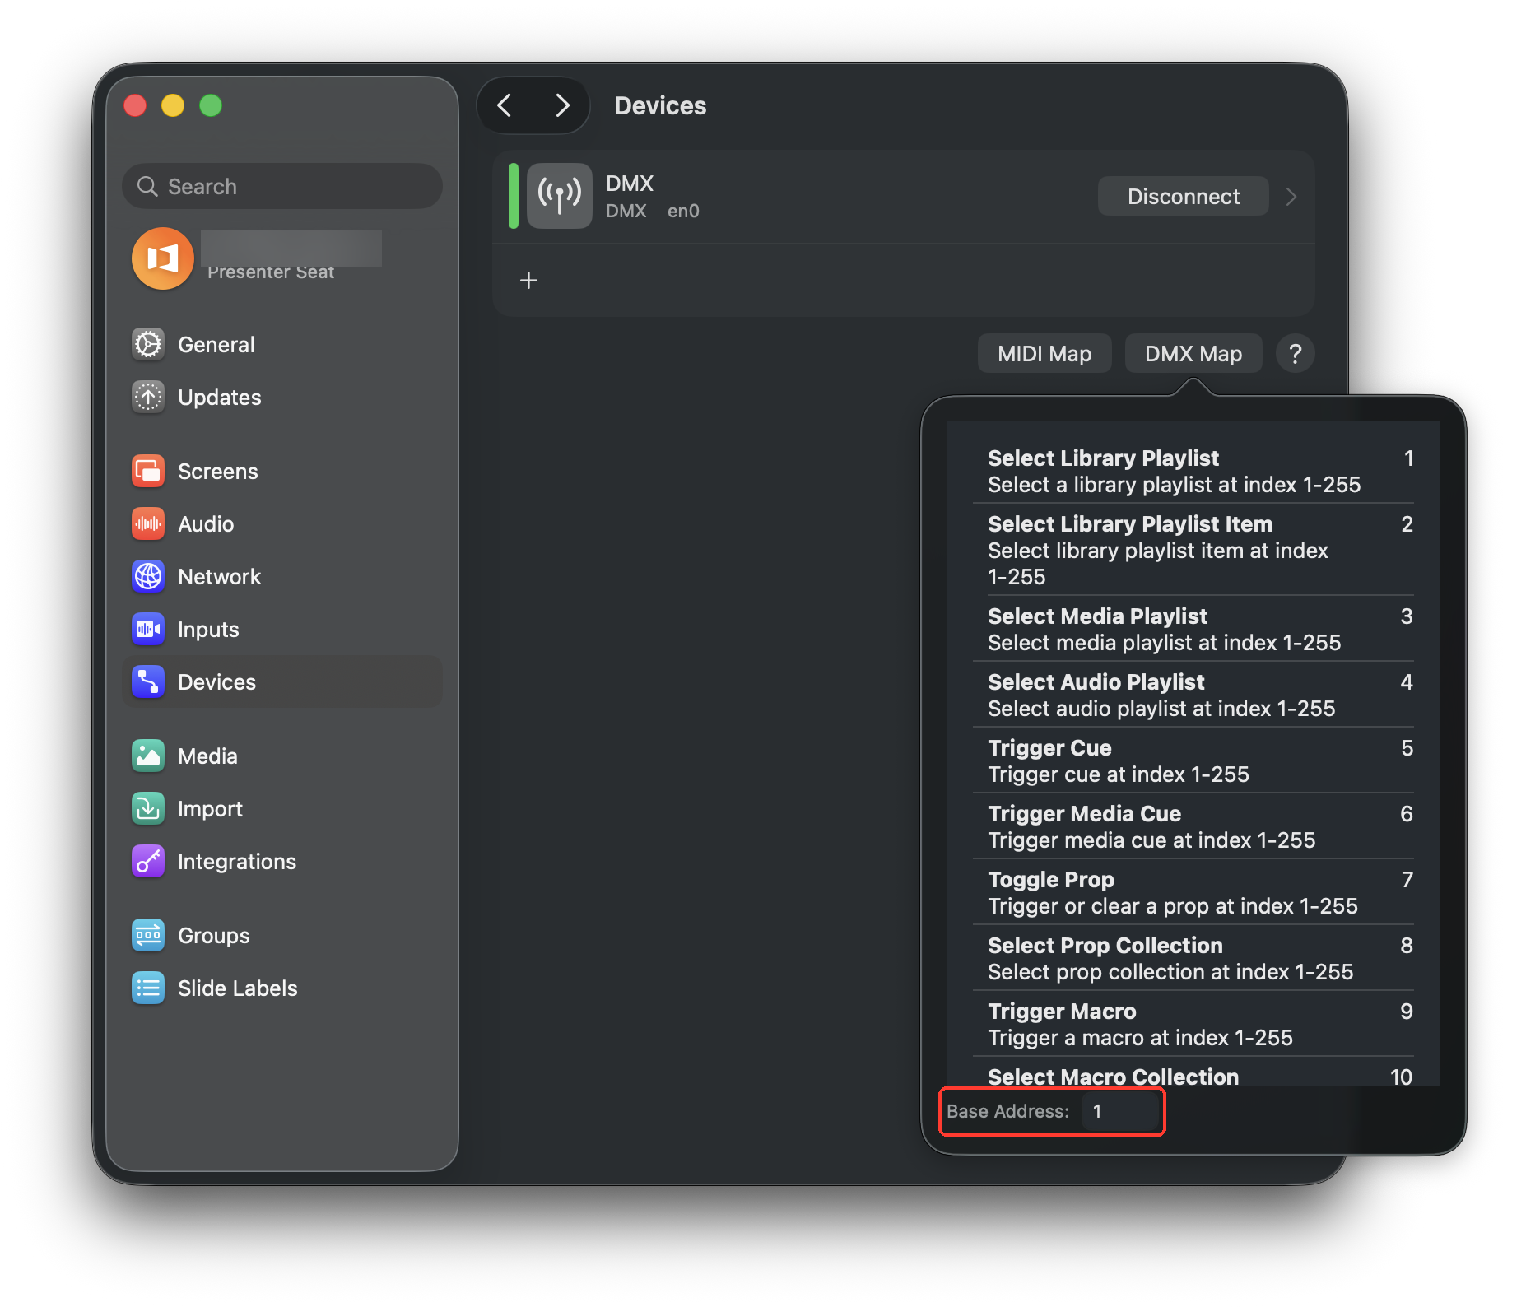1526x1307 pixels.
Task: Click the Trigger Macro row
Action: [x=1193, y=1024]
